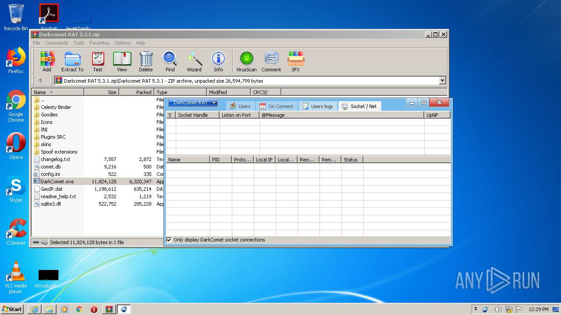Sort file list by Packed column
The width and height of the screenshot is (561, 315).
pos(136,92)
